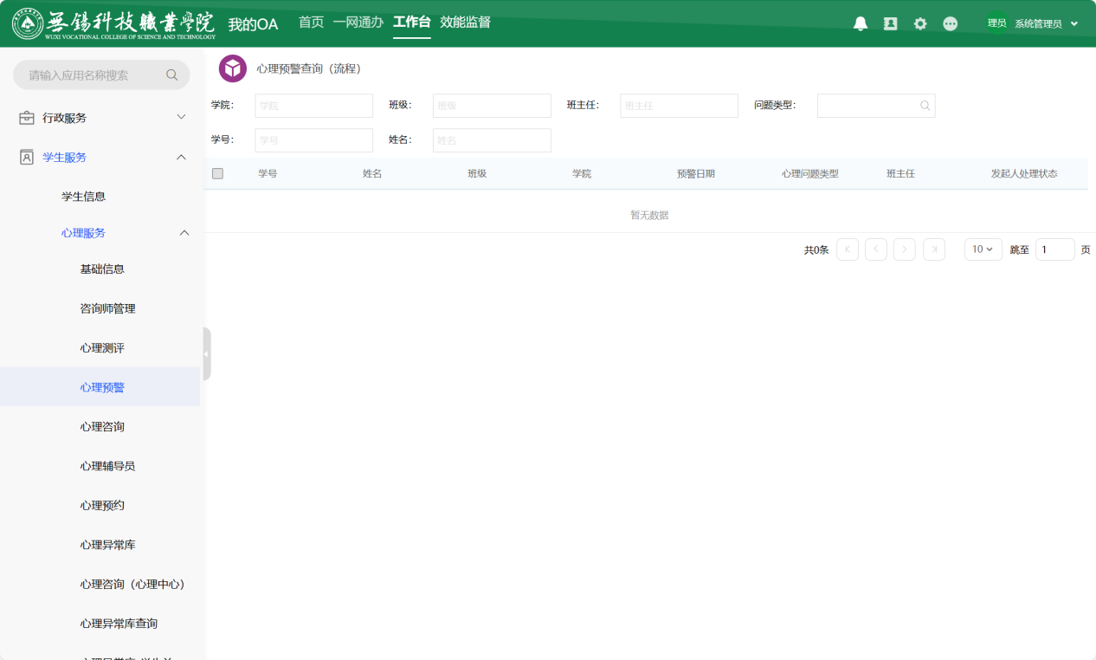Click the 暂无数据 empty table message

pos(649,216)
